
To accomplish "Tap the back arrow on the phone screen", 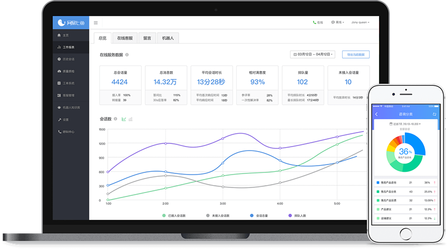I will pyautogui.click(x=376, y=114).
